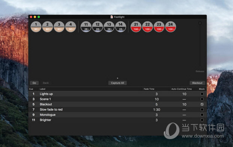Click the Footlight title bar document icon
Image resolution: width=233 pixels, height=147 pixels.
112,17
